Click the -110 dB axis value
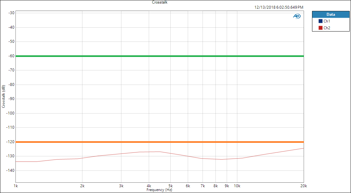 click(11, 127)
